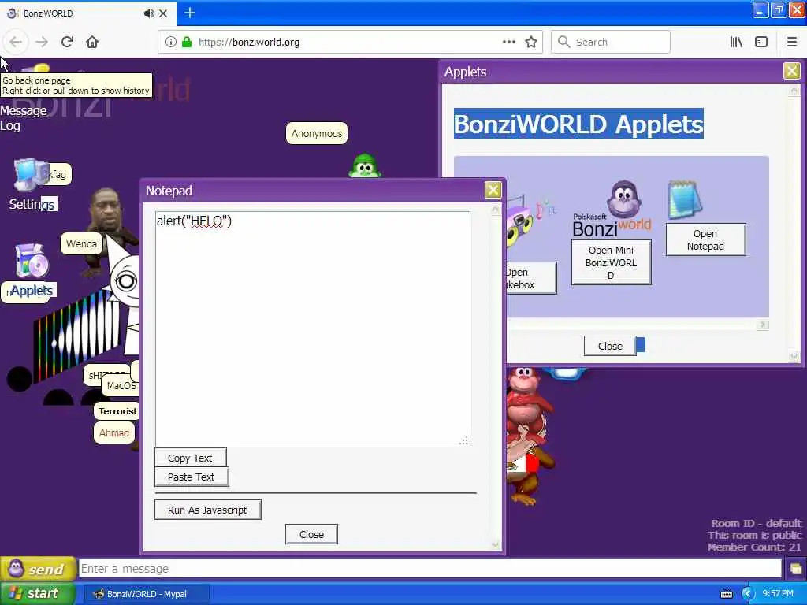Click the BonziWORLD Applets heading text
807x605 pixels.
pyautogui.click(x=578, y=124)
